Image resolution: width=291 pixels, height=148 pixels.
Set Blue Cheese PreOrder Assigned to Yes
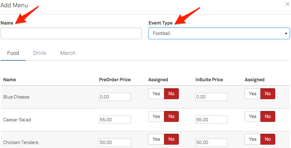[x=156, y=94]
